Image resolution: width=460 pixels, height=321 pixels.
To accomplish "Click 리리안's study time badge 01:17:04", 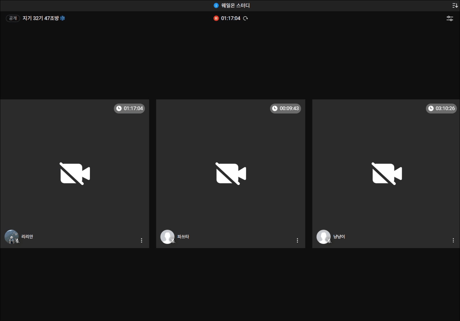I will point(129,108).
